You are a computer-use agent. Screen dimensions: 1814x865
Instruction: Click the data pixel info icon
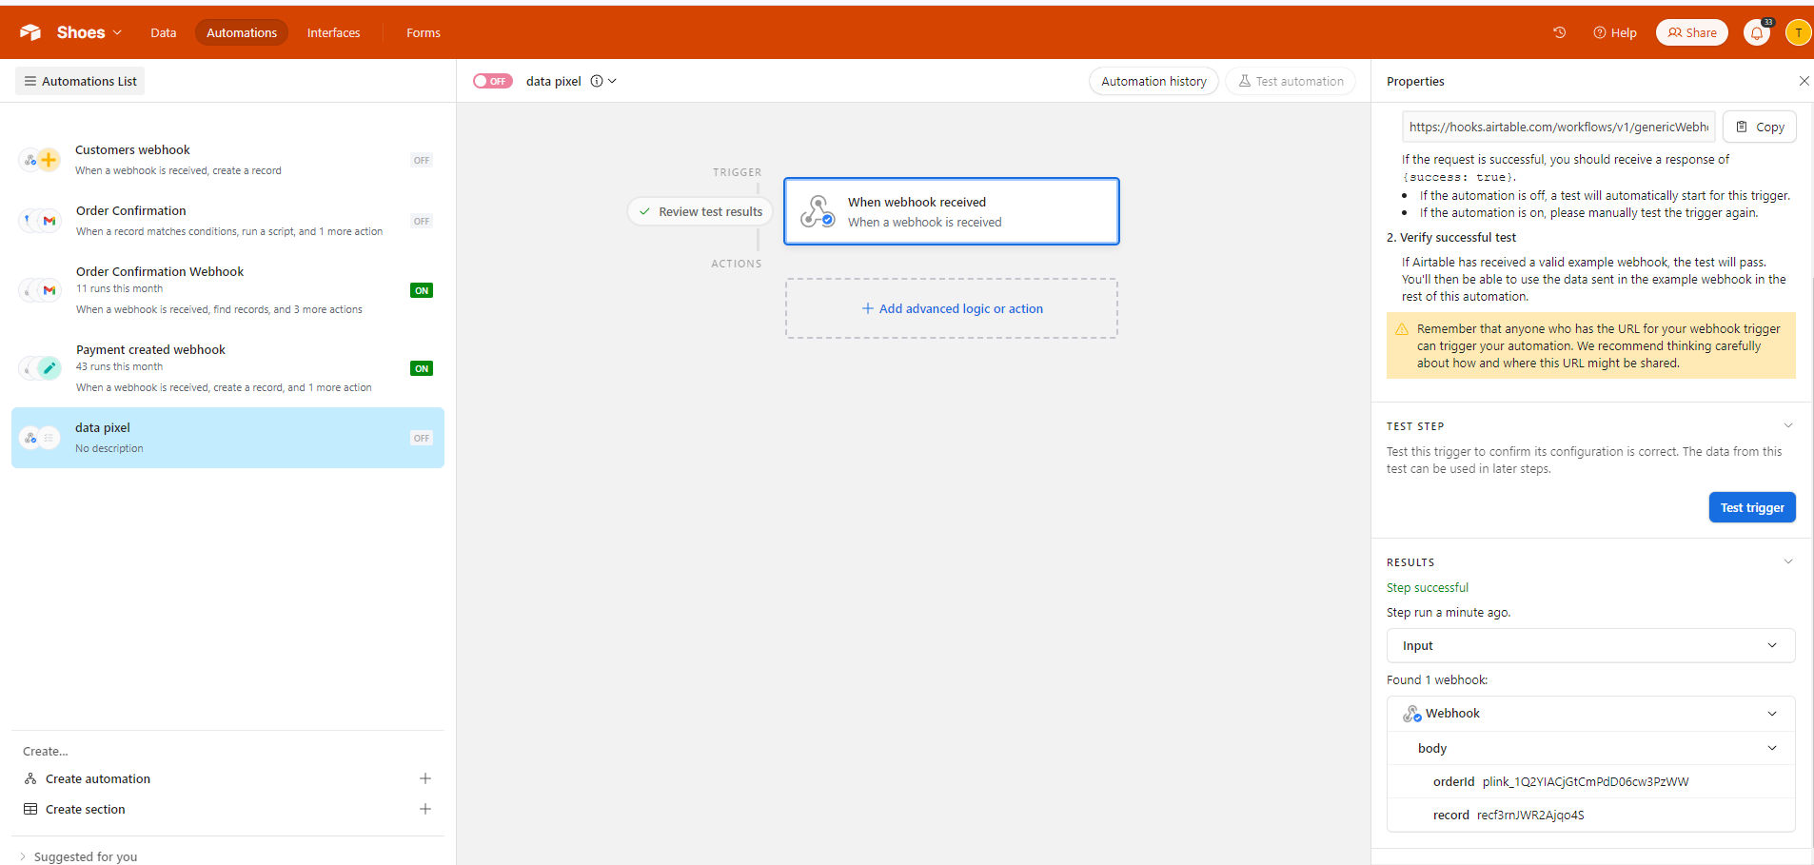pos(597,81)
